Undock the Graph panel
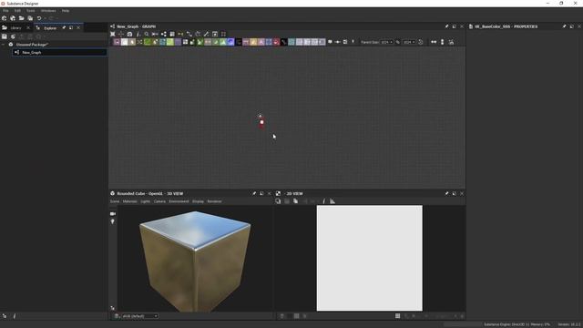The image size is (583, 328). coord(455,26)
